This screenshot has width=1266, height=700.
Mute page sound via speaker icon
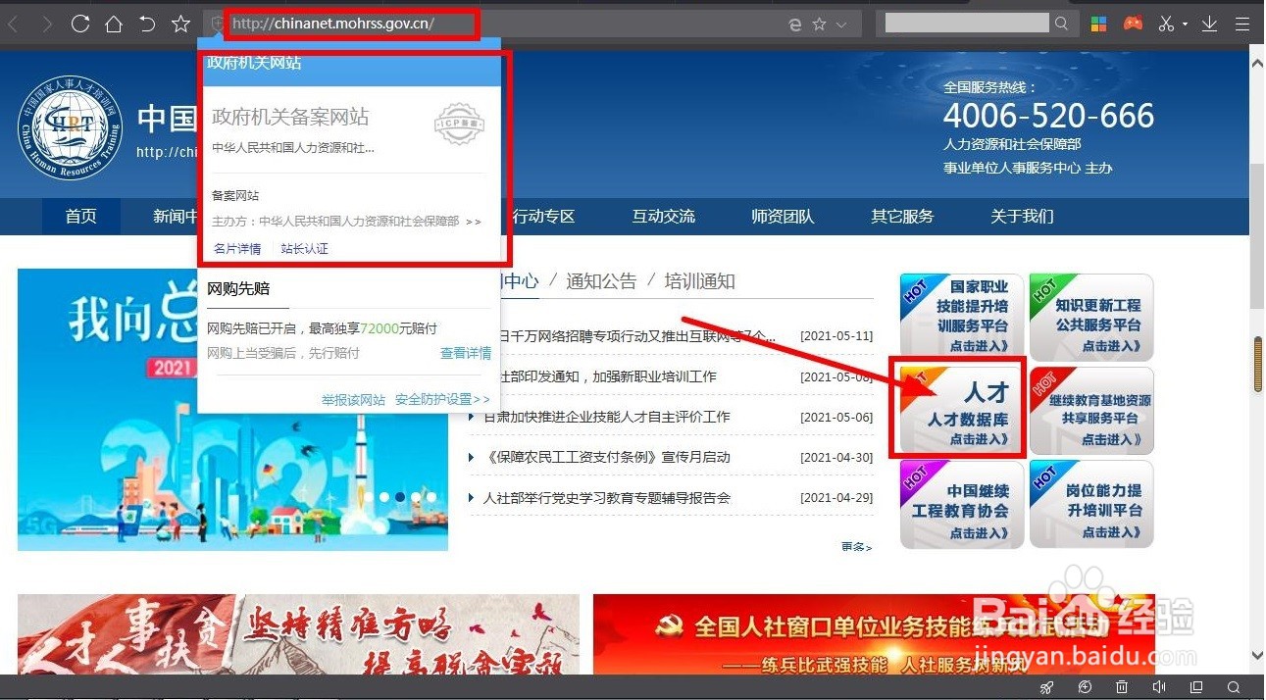pos(1159,687)
